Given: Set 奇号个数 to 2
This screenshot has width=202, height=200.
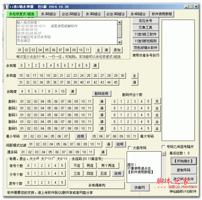Looking at the screenshot, I should [42, 166].
